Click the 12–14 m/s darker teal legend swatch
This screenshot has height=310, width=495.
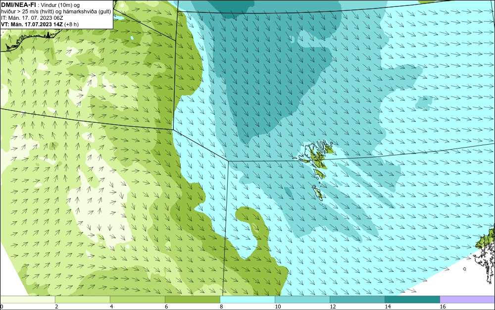357,299
